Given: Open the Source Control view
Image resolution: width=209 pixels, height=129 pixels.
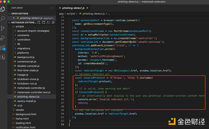Looking at the screenshot, I should [x=2, y=28].
